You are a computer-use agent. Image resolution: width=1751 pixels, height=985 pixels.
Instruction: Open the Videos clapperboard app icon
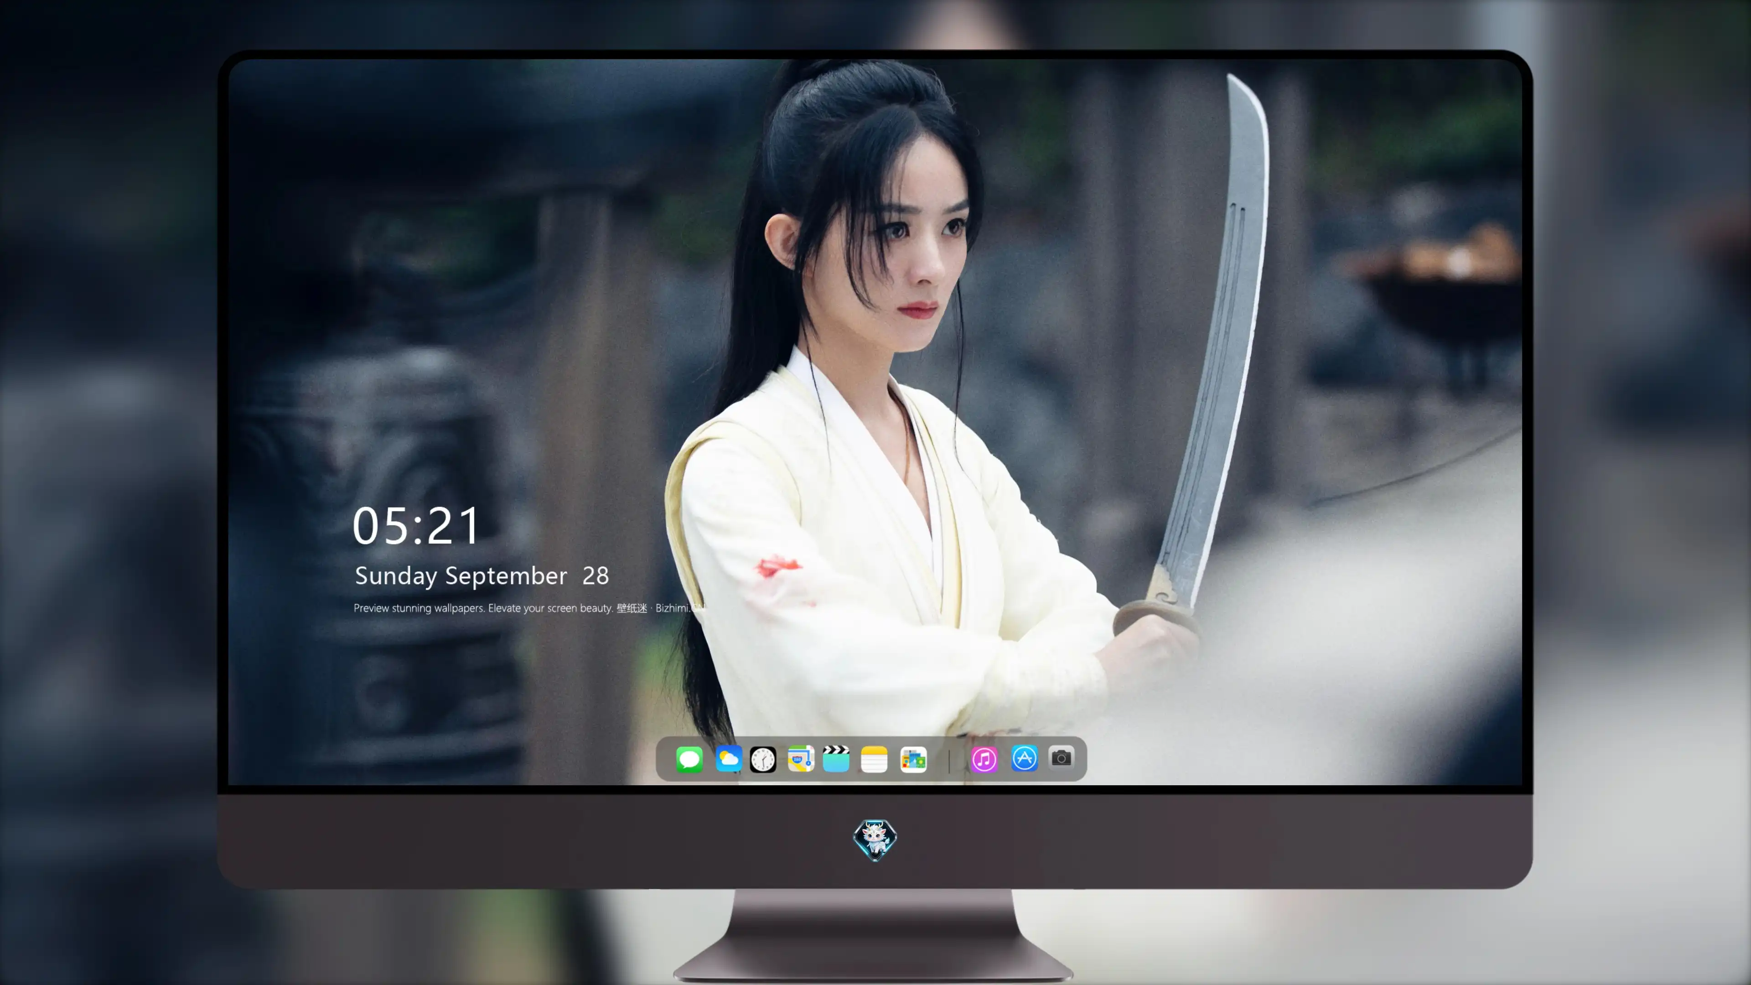coord(836,759)
